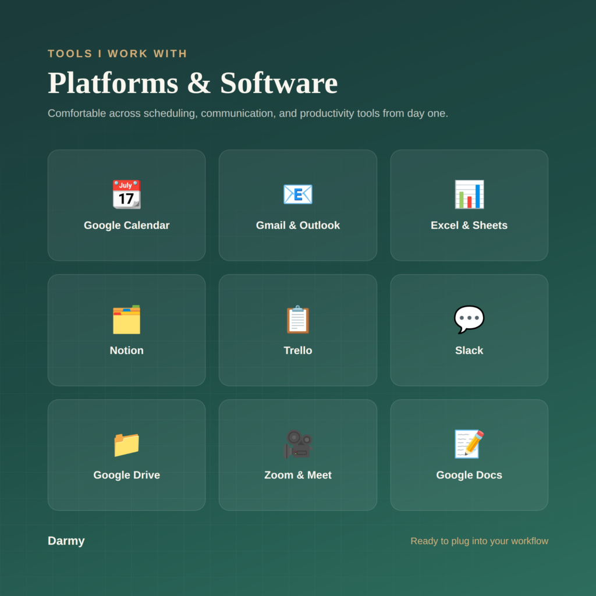This screenshot has height=596, width=596.
Task: Select the Zoom & Meet label
Action: (x=297, y=475)
